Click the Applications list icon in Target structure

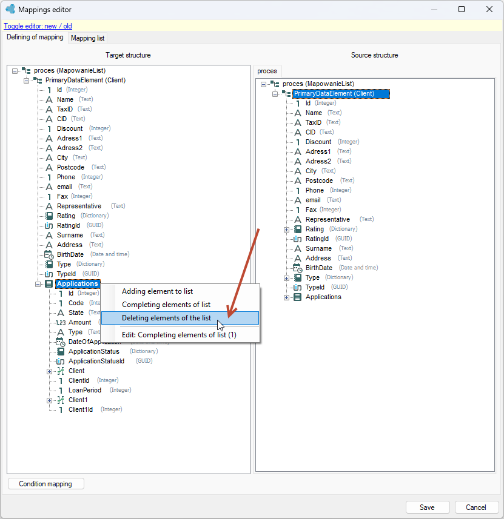[x=49, y=283]
